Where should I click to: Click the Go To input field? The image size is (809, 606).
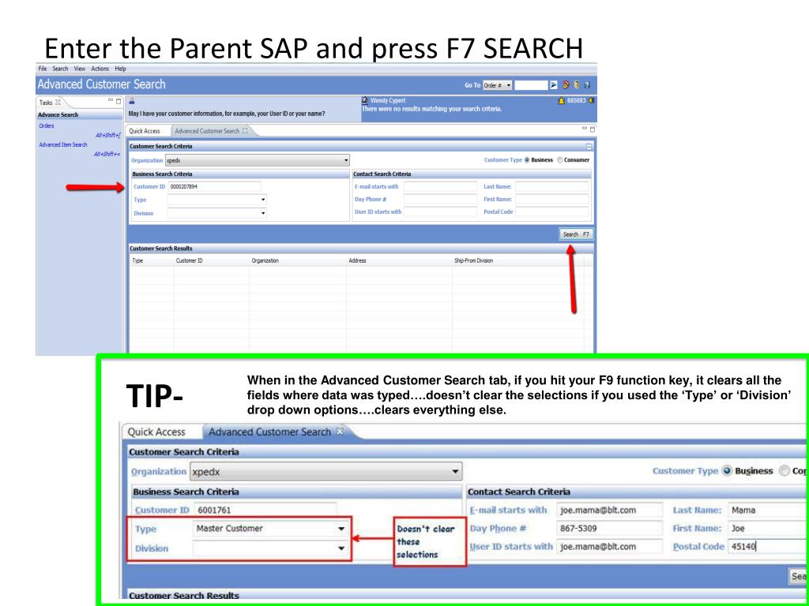pos(531,85)
